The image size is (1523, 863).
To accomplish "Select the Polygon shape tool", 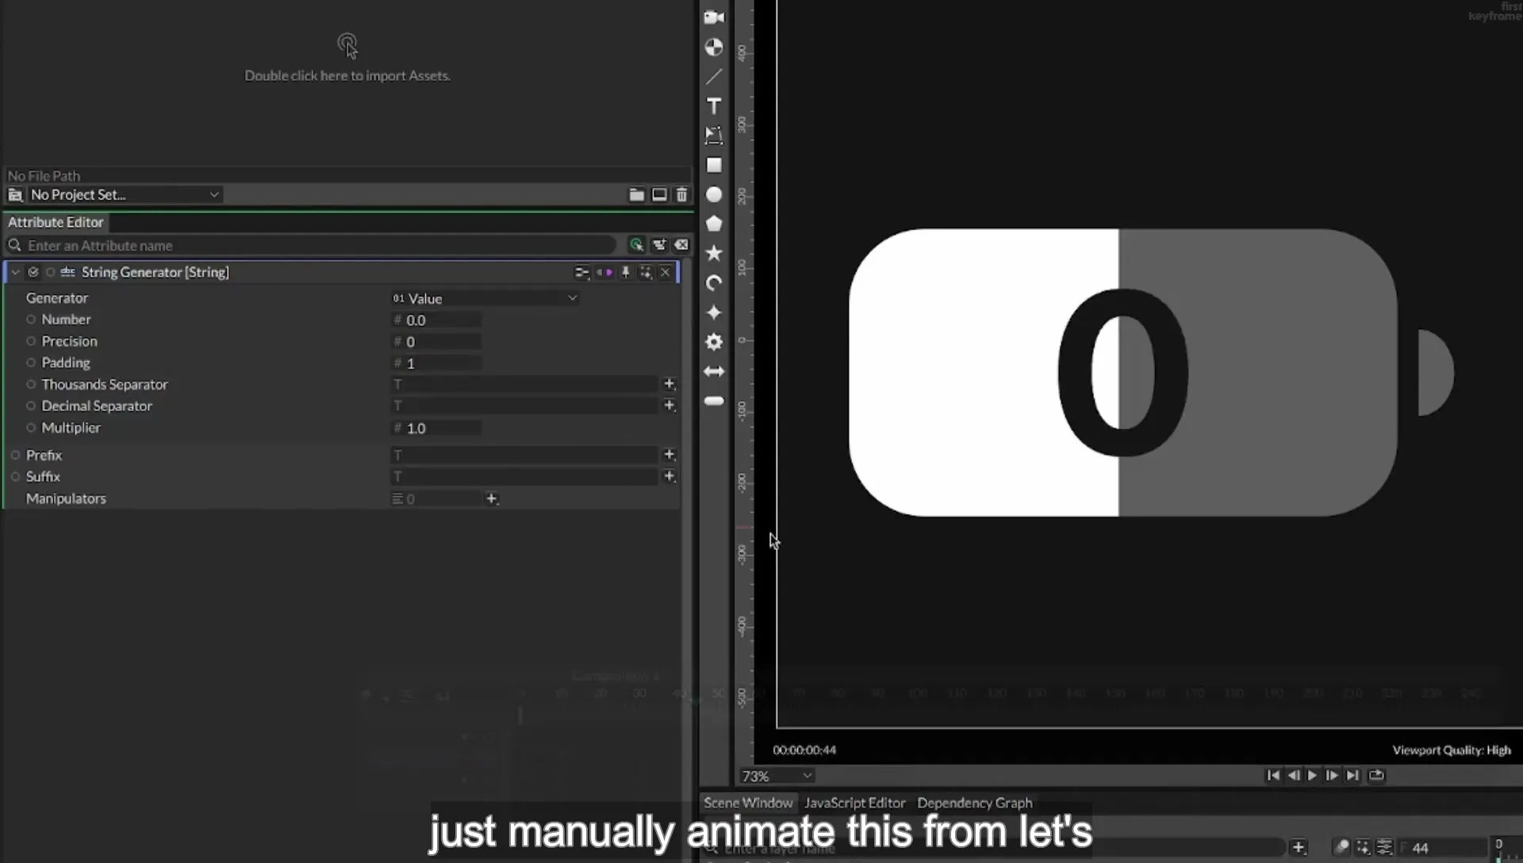I will (x=714, y=224).
